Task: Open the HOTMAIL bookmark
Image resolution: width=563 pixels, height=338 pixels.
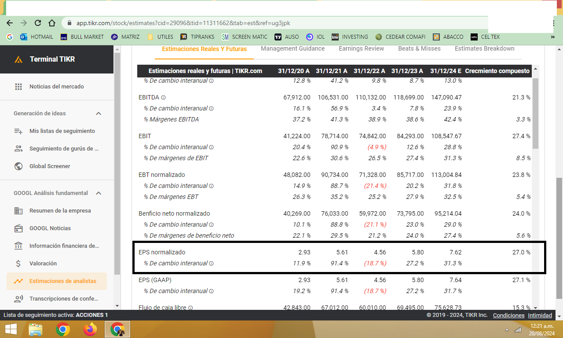Action: click(x=37, y=37)
